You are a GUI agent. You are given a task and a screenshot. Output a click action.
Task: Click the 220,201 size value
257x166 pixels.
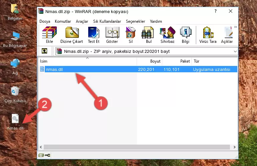[146, 70]
